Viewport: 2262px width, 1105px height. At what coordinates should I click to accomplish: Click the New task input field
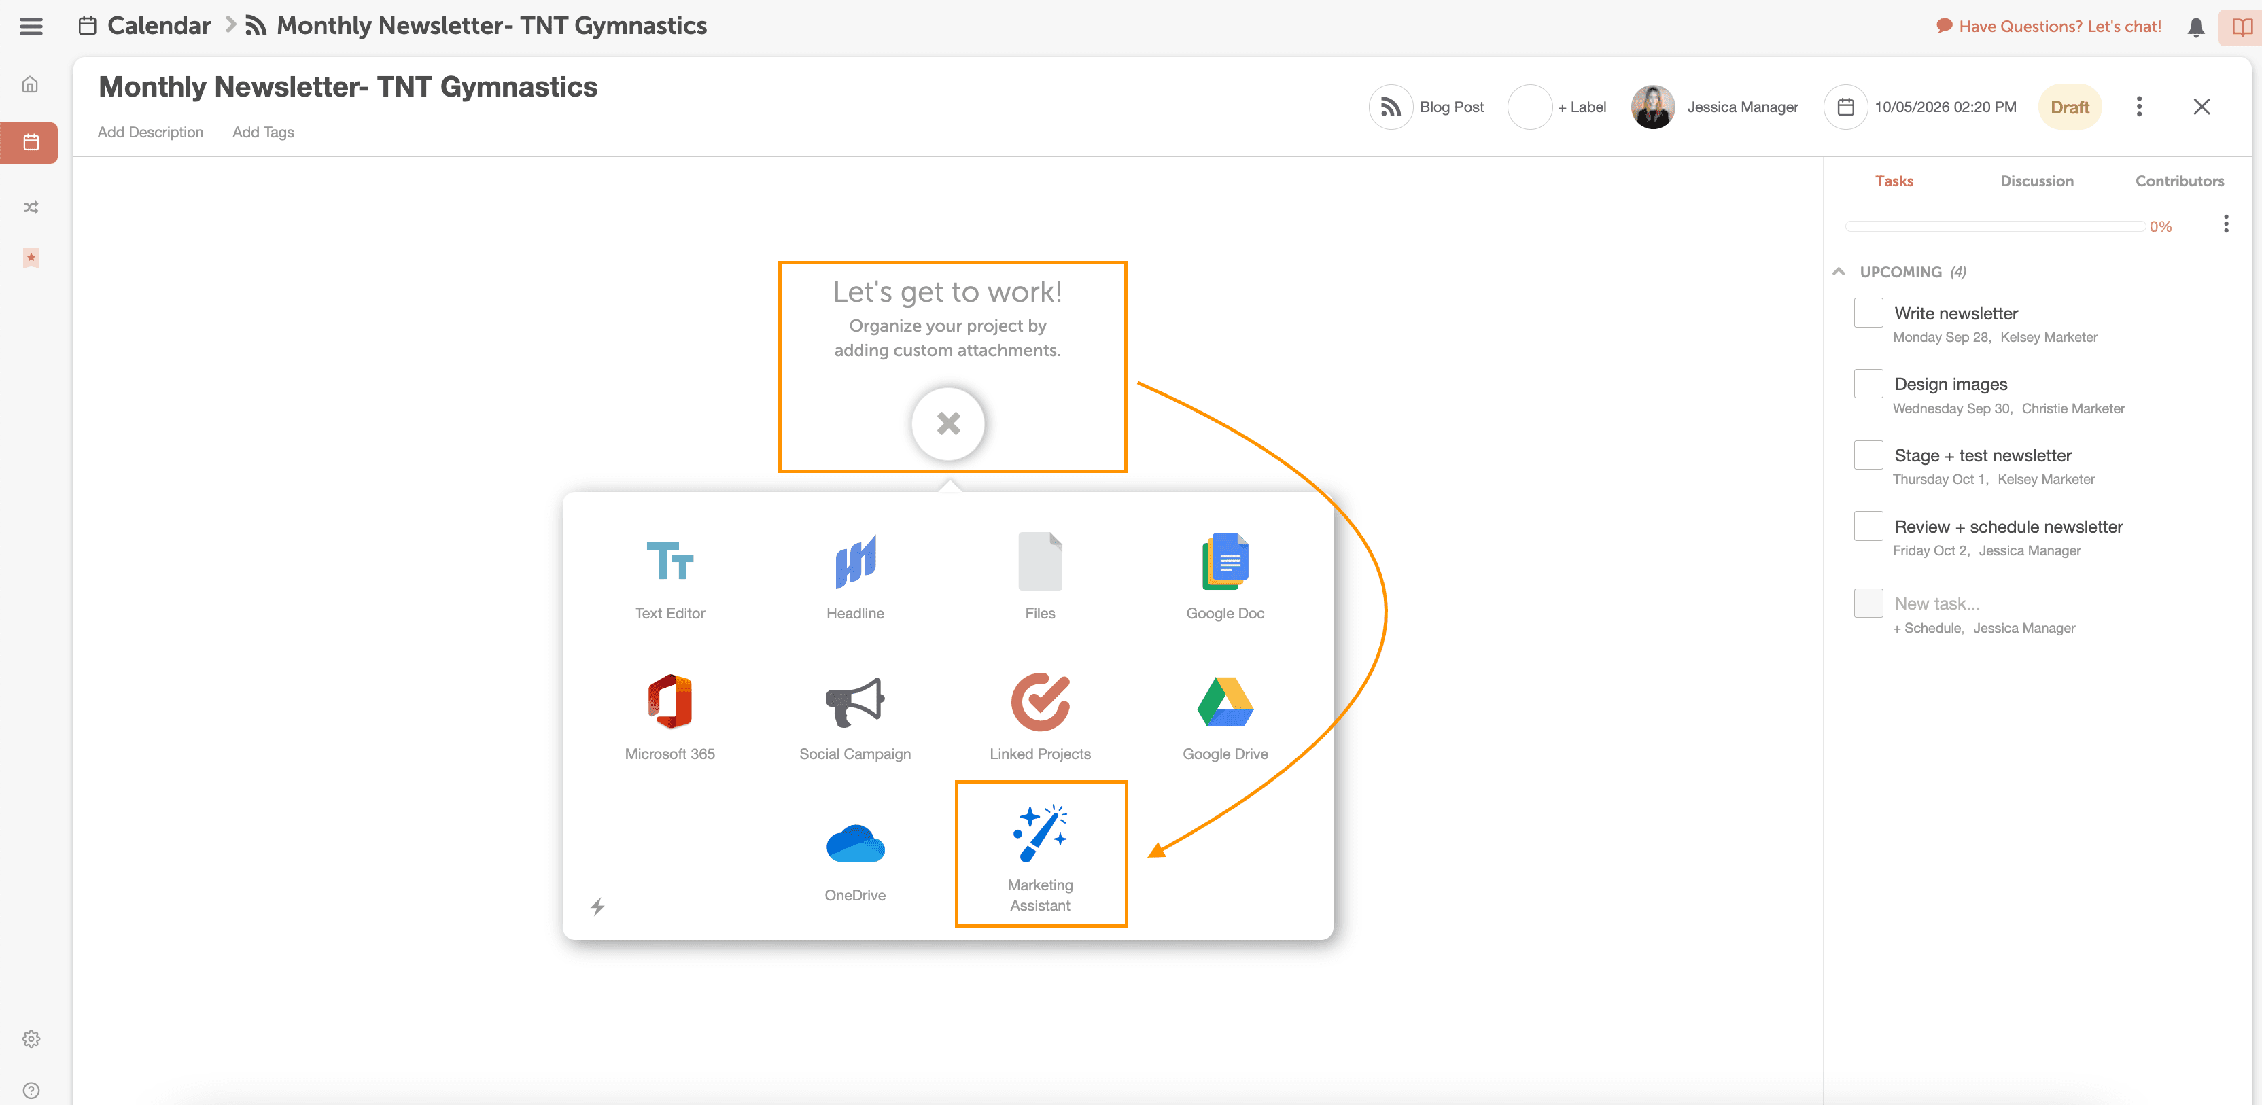point(1936,603)
